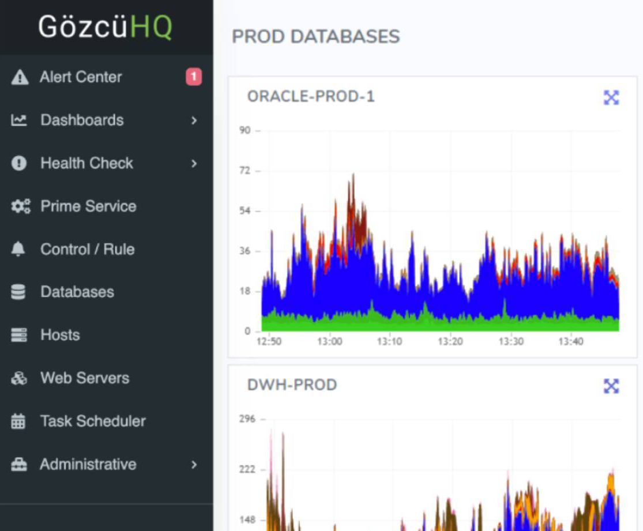The width and height of the screenshot is (643, 531).
Task: Click the 13:40 time axis label
Action: [571, 341]
